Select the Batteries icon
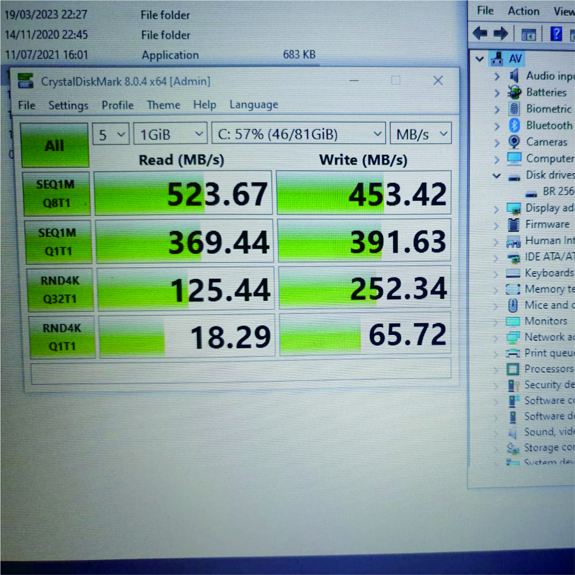Screen dimensions: 575x575 point(514,92)
